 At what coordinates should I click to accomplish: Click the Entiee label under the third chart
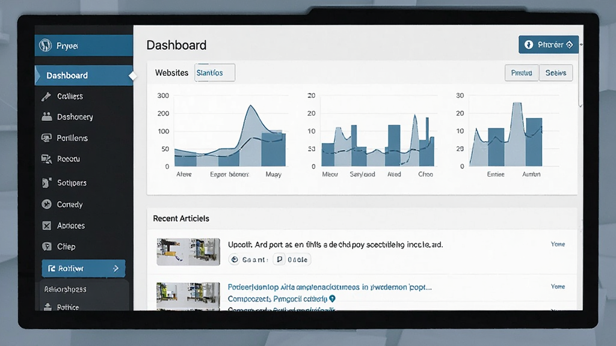(496, 174)
